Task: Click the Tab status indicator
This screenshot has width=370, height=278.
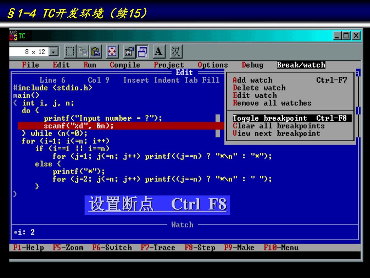Action: (x=191, y=80)
